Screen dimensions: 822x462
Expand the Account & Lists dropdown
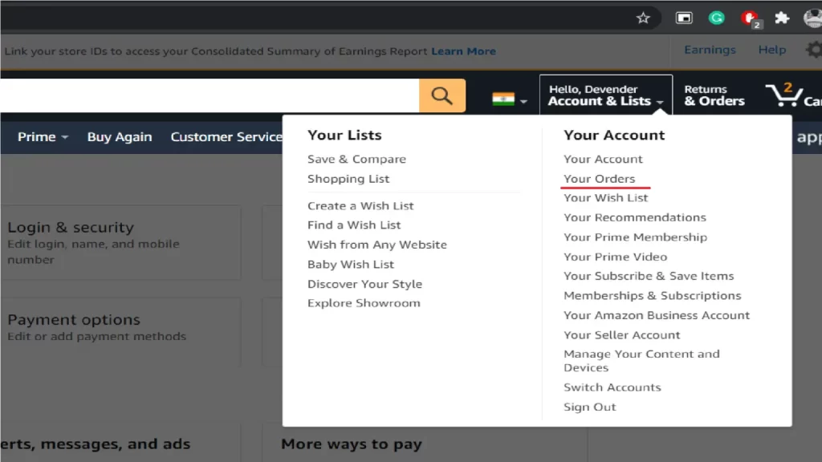click(x=605, y=95)
